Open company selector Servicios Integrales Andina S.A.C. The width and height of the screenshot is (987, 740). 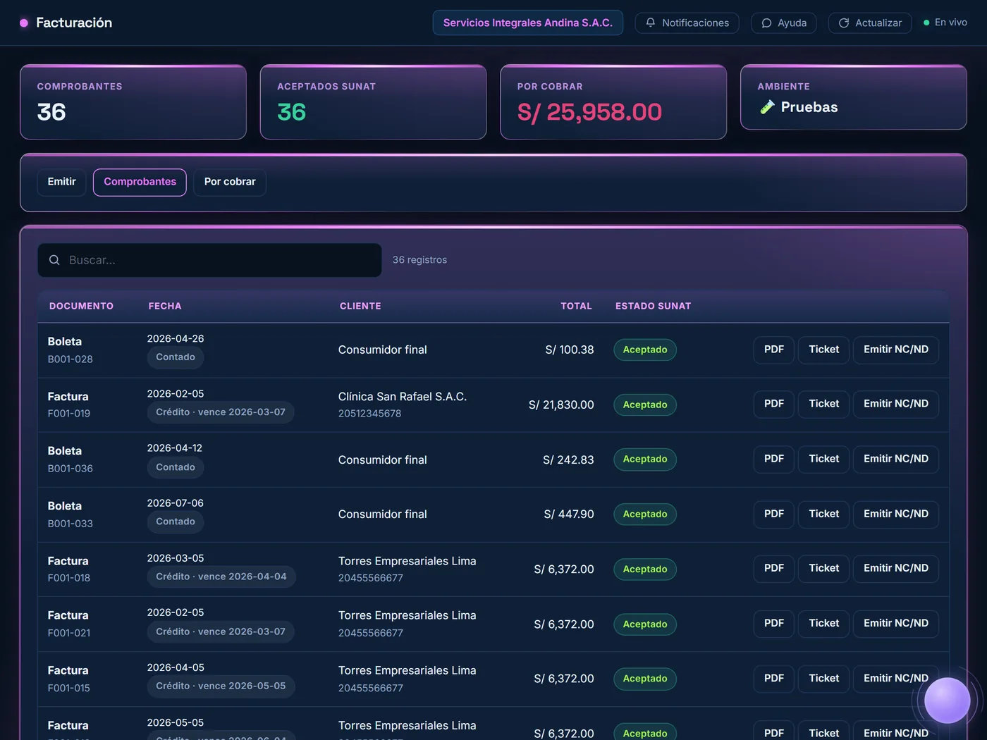(527, 23)
